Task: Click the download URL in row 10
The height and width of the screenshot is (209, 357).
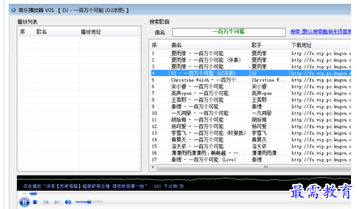Action: click(x=321, y=113)
